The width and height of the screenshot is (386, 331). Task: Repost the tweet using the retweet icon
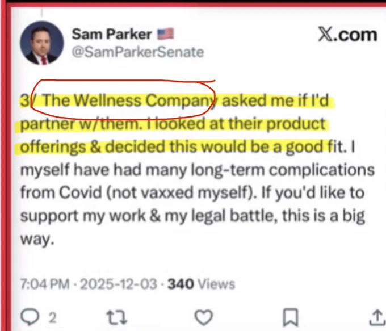tap(117, 317)
